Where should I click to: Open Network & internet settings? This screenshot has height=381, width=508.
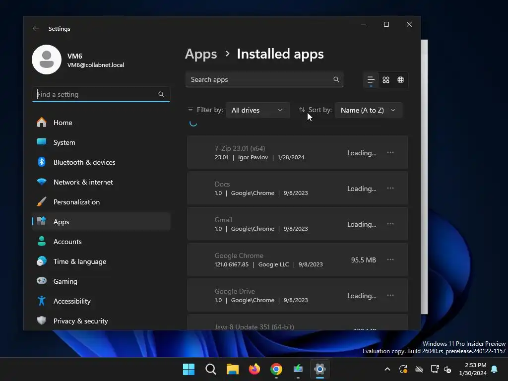(x=101, y=182)
